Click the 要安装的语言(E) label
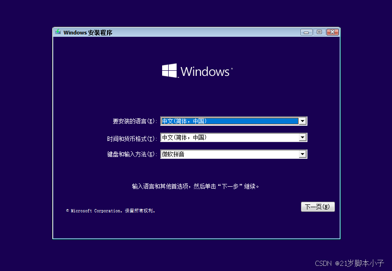This screenshot has width=392, height=271. (x=135, y=122)
